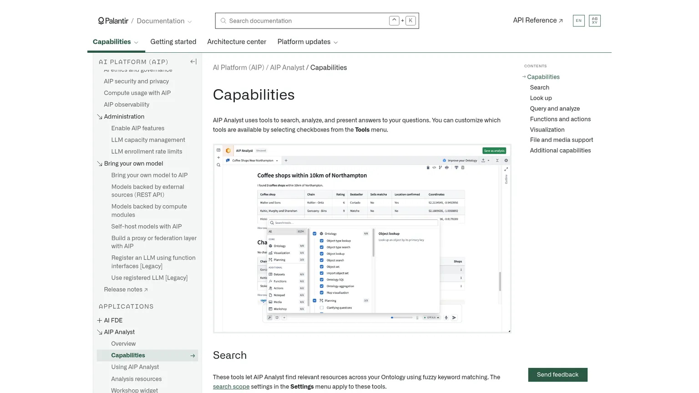Click the orange AIP Analyst hexagon icon

228,151
